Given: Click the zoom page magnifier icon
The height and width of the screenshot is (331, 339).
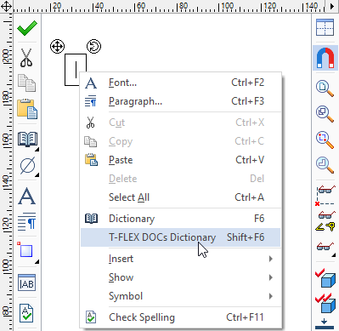Looking at the screenshot, I should tap(325, 88).
